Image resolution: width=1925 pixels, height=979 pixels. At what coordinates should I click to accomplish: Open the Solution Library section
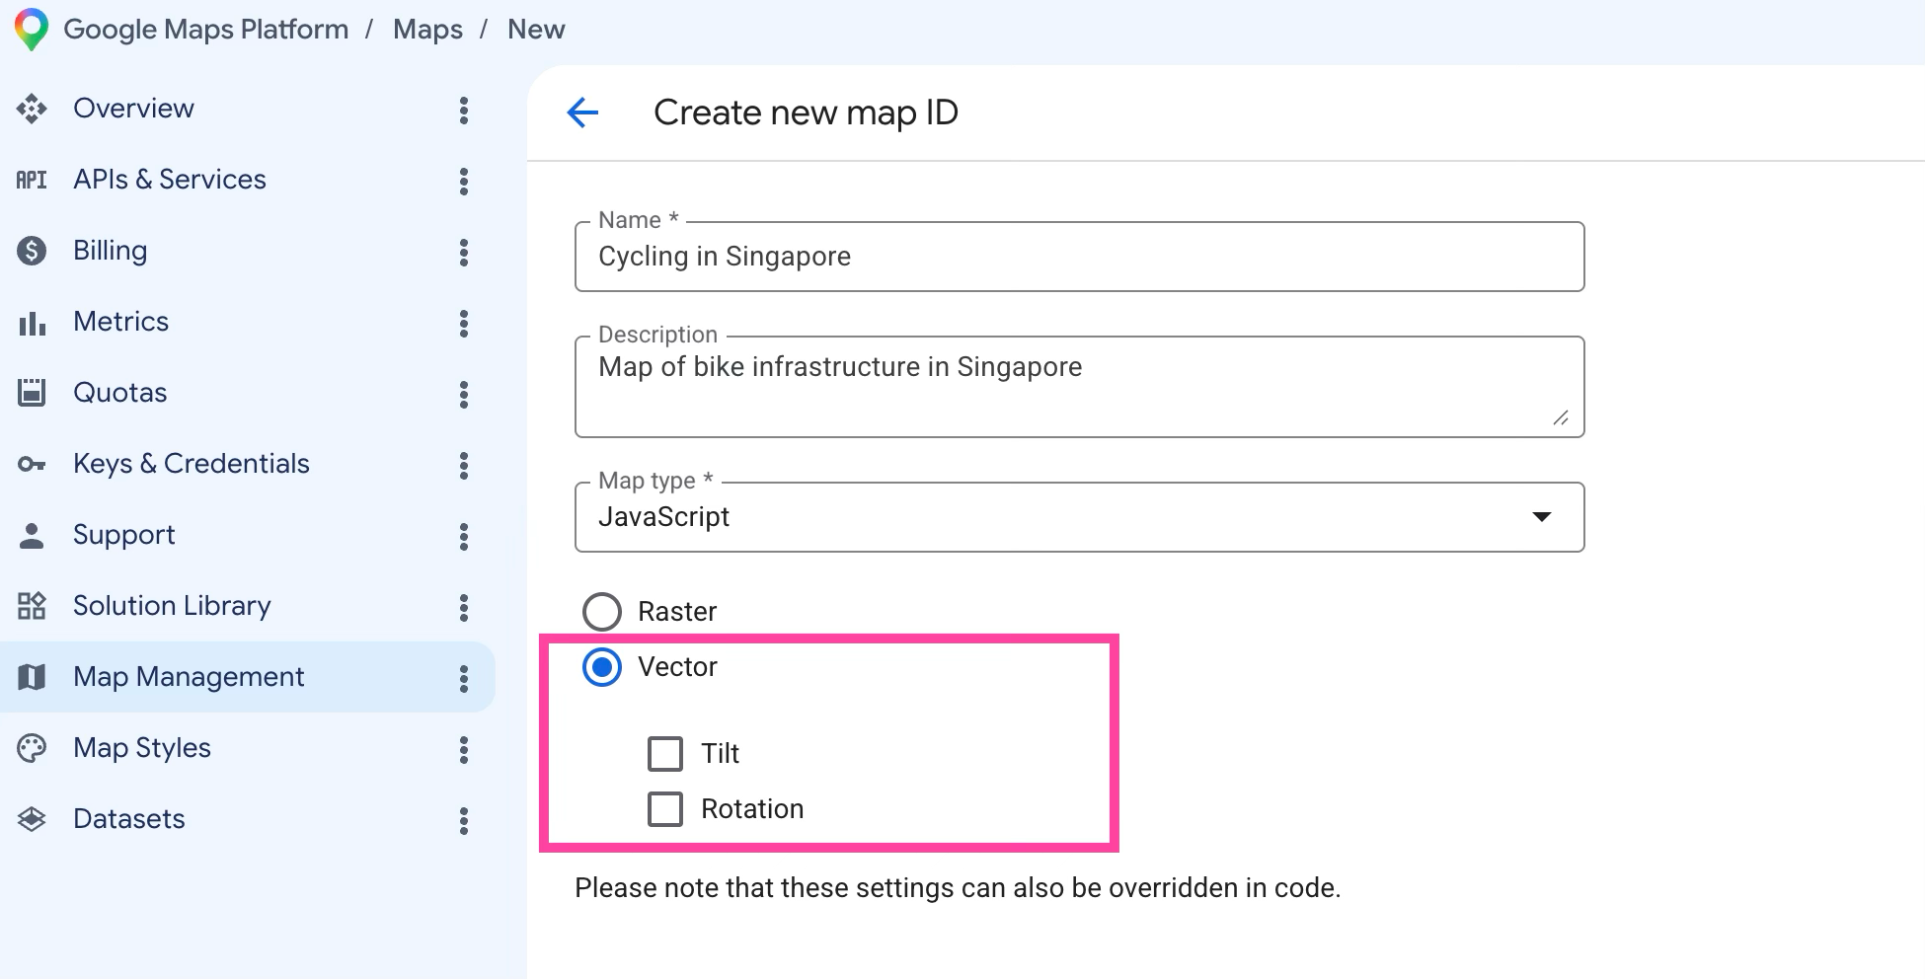click(x=172, y=606)
